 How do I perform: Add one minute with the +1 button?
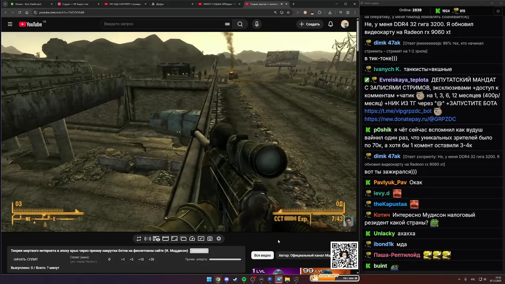point(123,259)
